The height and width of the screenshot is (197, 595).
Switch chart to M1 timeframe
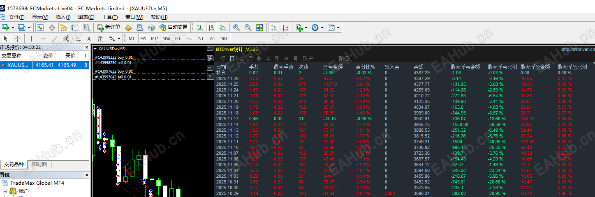pyautogui.click(x=132, y=39)
